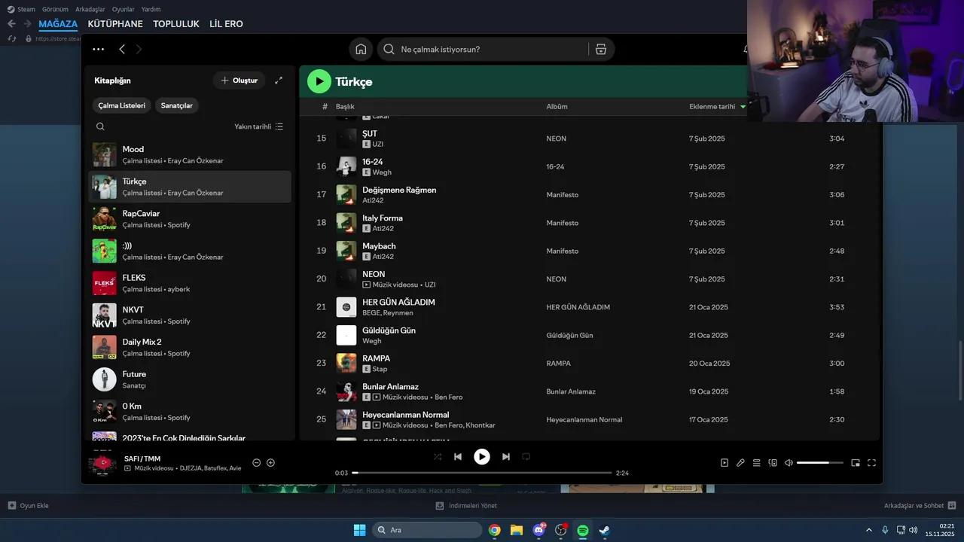The width and height of the screenshot is (964, 542).
Task: Hide SAFI / TMM from recommendations
Action: coord(256,463)
